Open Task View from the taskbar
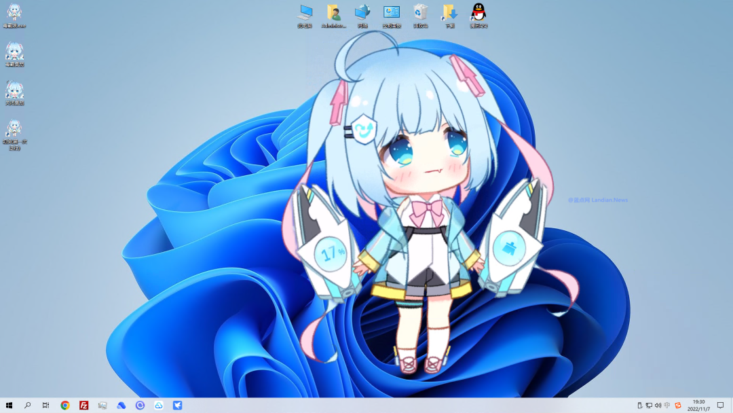 pos(46,405)
